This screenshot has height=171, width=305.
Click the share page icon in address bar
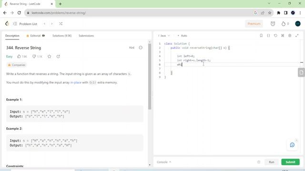click(x=263, y=13)
